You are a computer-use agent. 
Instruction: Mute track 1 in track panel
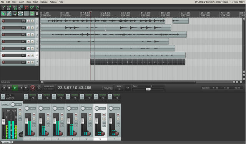pyautogui.click(x=28, y=21)
